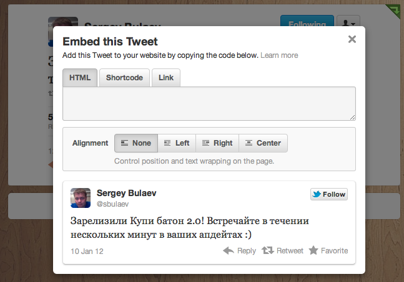
Task: Click the Control position and text wrapping hint
Action: pos(194,161)
